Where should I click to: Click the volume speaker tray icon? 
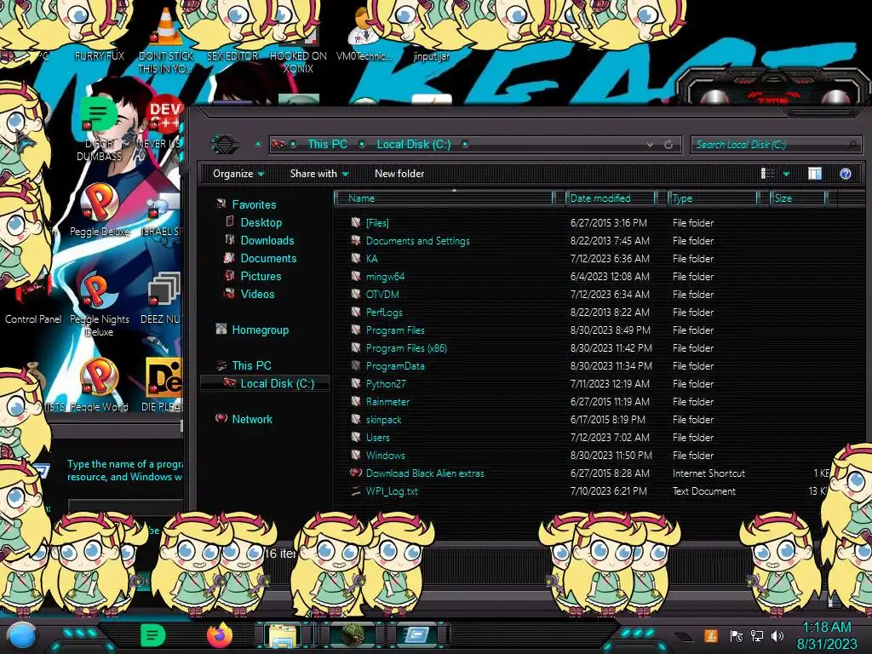[777, 635]
